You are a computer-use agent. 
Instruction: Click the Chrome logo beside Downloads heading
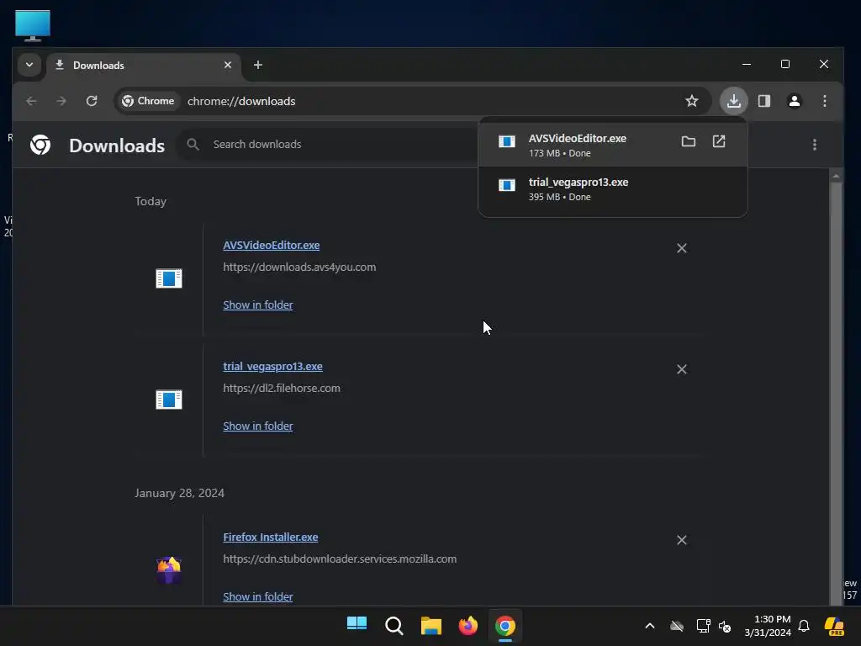[40, 145]
